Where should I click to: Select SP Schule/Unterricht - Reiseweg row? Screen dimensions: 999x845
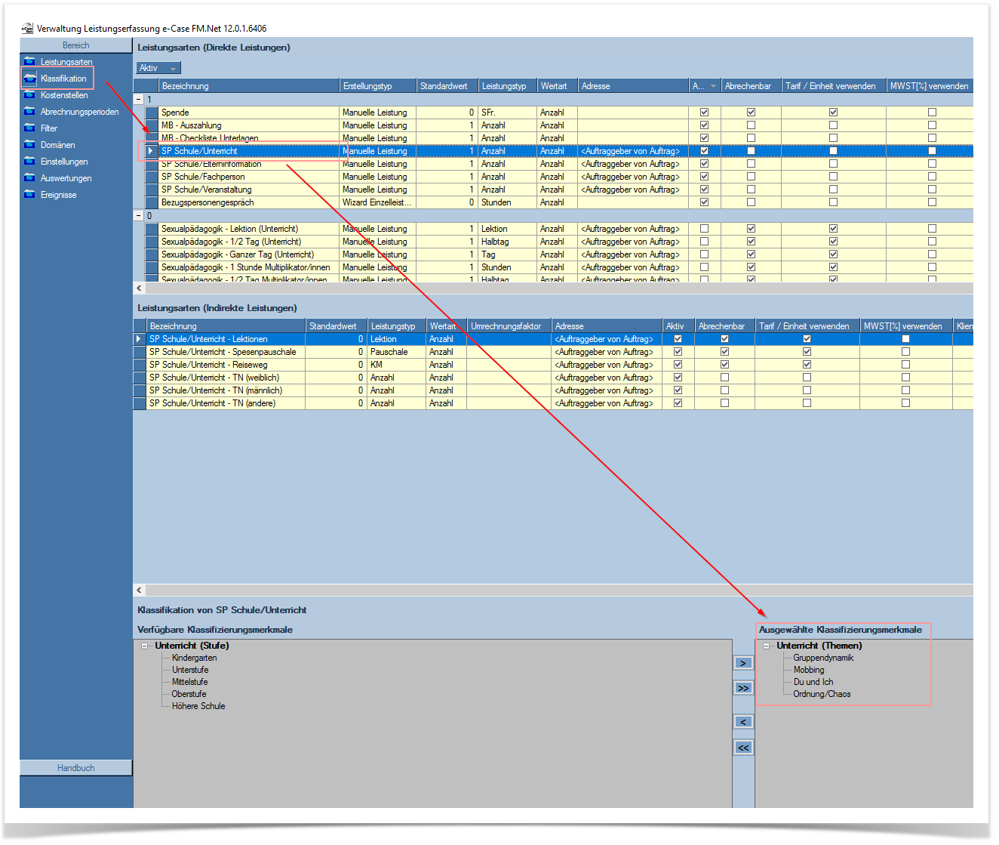553,365
